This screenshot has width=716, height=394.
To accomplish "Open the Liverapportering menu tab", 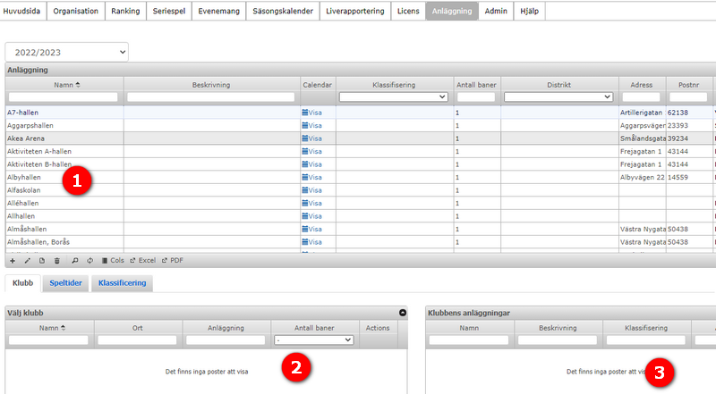I will coord(355,11).
